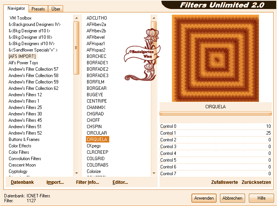277x206 pixels.
Task: Adjust the Control 0 slider
Action: 215,126
